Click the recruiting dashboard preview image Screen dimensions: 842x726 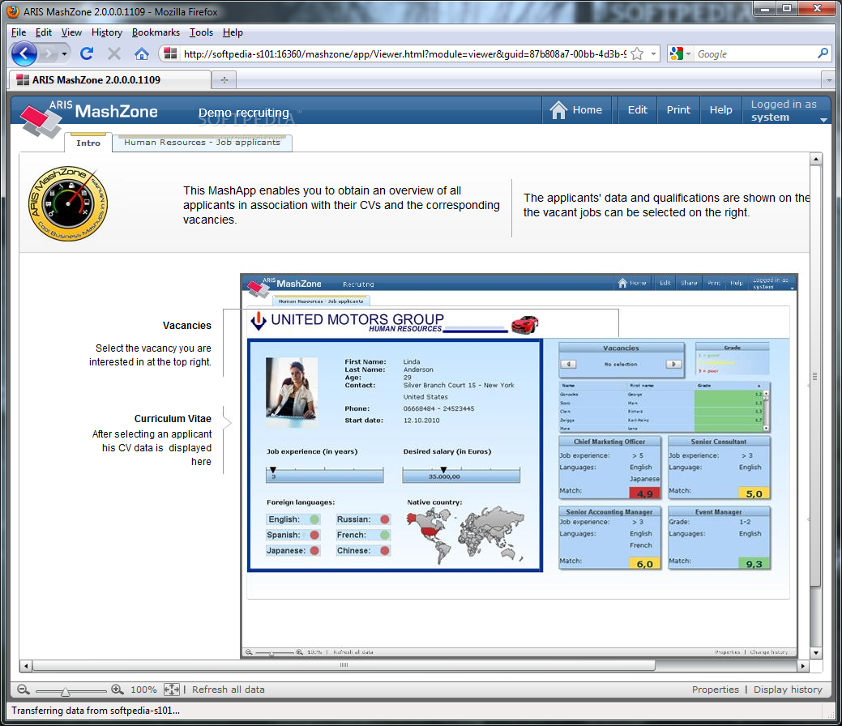(x=519, y=466)
